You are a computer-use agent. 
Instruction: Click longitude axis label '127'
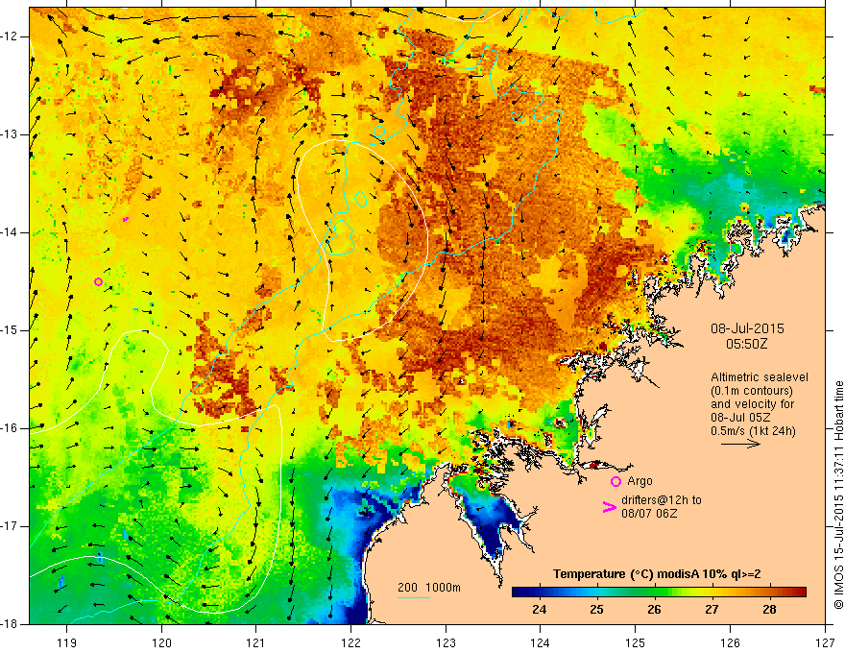[825, 642]
